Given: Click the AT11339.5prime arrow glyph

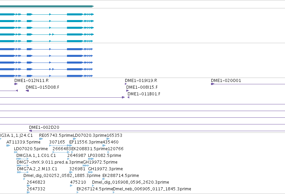Looking at the screenshot, I should [x=8, y=145].
